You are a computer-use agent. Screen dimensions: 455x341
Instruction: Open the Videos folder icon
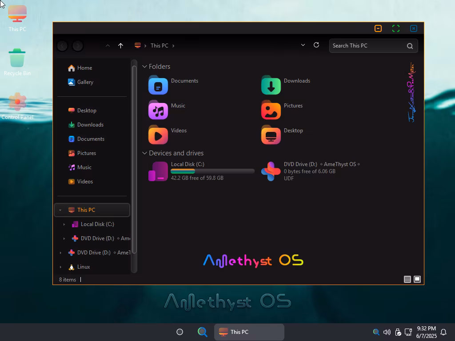[x=158, y=135]
